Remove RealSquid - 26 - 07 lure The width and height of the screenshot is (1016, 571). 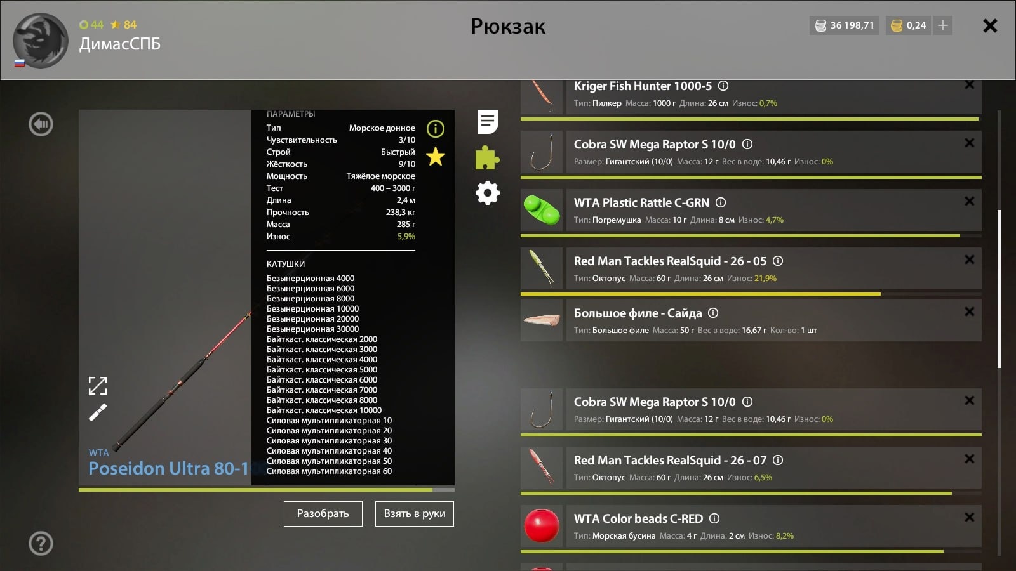970,459
